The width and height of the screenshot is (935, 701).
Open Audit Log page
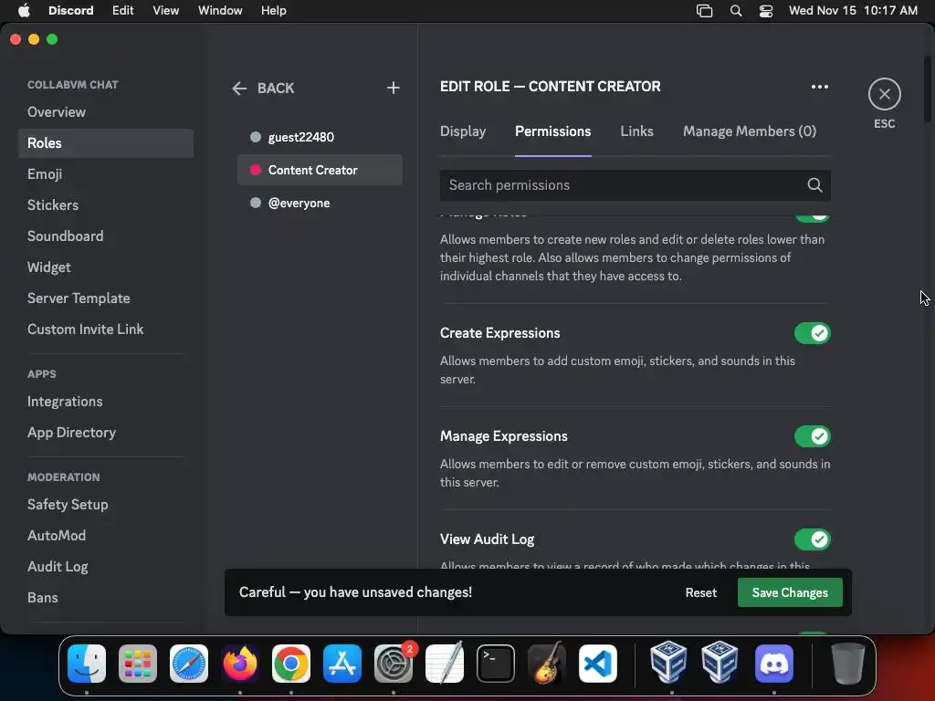[x=106, y=566]
